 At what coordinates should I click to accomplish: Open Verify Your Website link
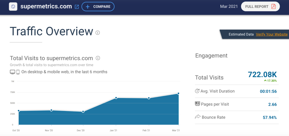click(272, 34)
